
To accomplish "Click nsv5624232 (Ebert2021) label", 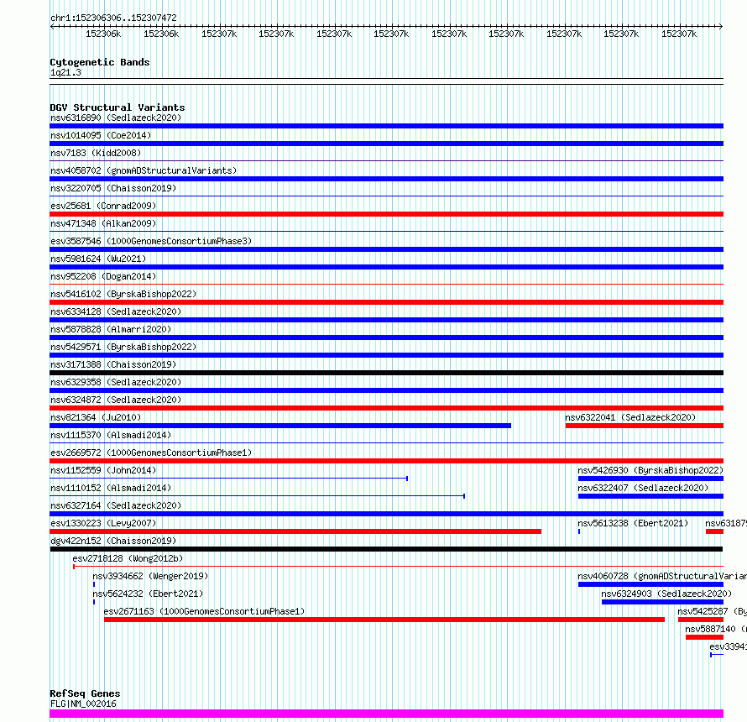I will pyautogui.click(x=148, y=594).
